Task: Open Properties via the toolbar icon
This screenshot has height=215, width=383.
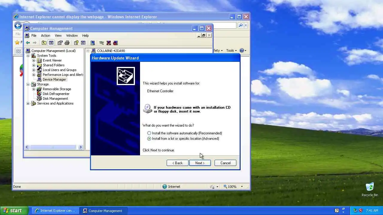Action: pyautogui.click(x=60, y=43)
